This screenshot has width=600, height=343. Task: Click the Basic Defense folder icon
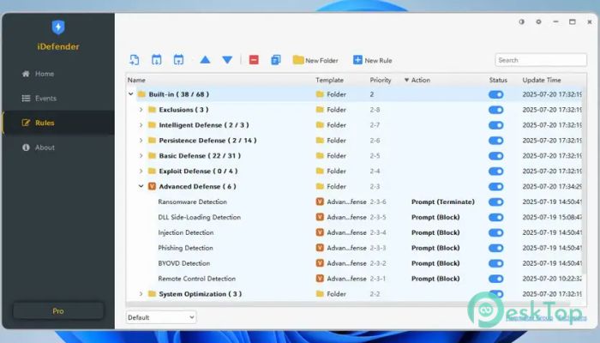pyautogui.click(x=152, y=155)
